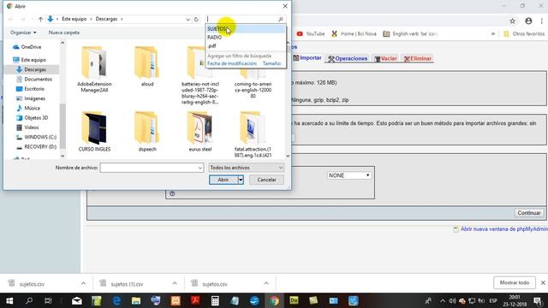Expand the Nombre de archivo dropdown arrow
This screenshot has height=308, width=548.
coord(200,168)
